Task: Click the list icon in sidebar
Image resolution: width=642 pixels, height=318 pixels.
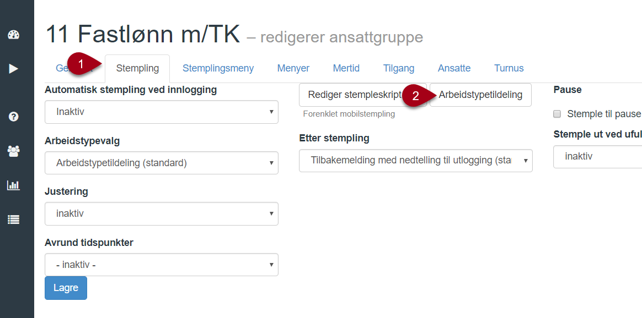Action: coord(14,220)
